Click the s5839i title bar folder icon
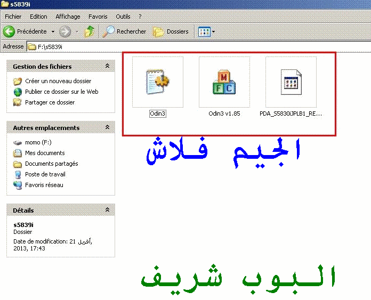Image resolution: width=371 pixels, height=300 pixels. 5,4
